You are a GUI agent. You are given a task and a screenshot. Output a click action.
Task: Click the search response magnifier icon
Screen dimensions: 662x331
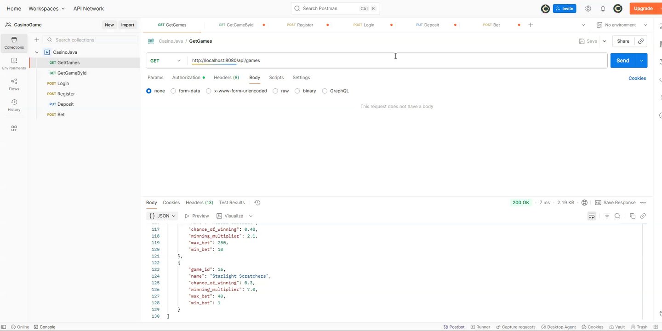click(x=617, y=216)
